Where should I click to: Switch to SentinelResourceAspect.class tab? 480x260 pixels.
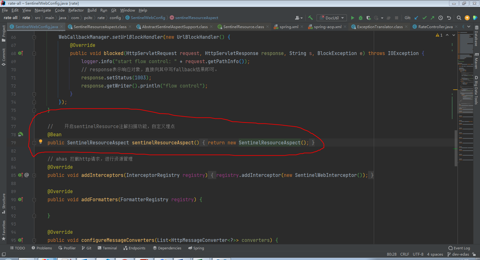click(x=100, y=27)
